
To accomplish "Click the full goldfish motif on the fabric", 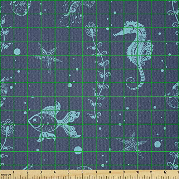I will coord(55,121).
